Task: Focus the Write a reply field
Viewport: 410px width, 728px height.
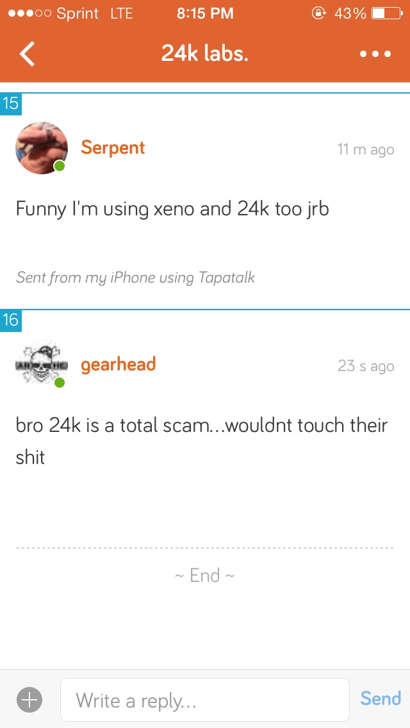Action: click(x=205, y=700)
